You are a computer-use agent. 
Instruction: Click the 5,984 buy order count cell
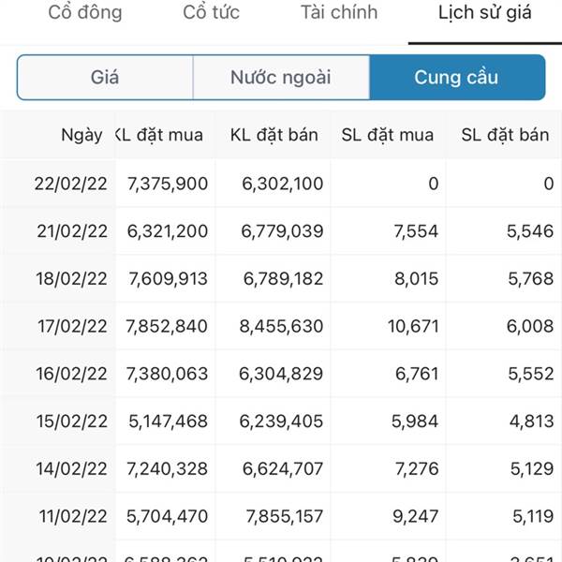pyautogui.click(x=415, y=421)
